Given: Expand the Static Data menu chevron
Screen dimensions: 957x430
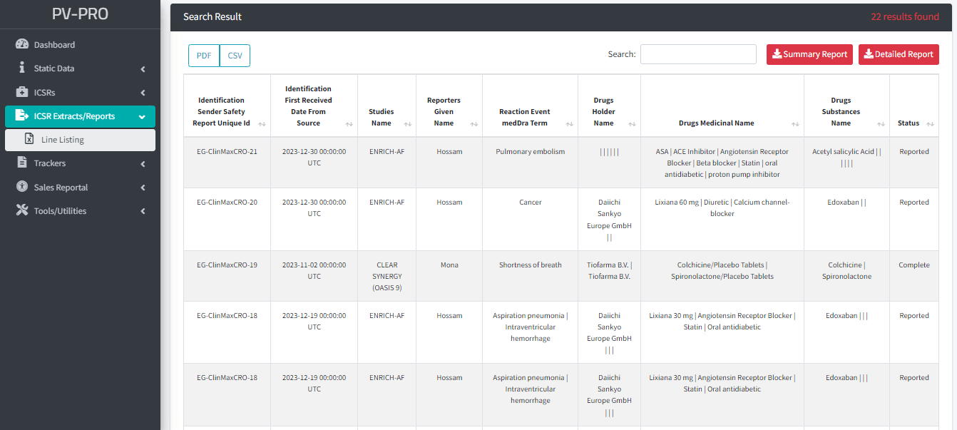Looking at the screenshot, I should (x=143, y=69).
